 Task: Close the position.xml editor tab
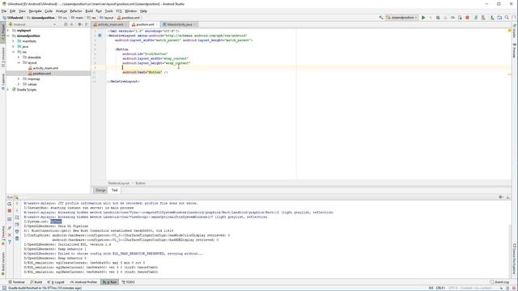[x=157, y=24]
